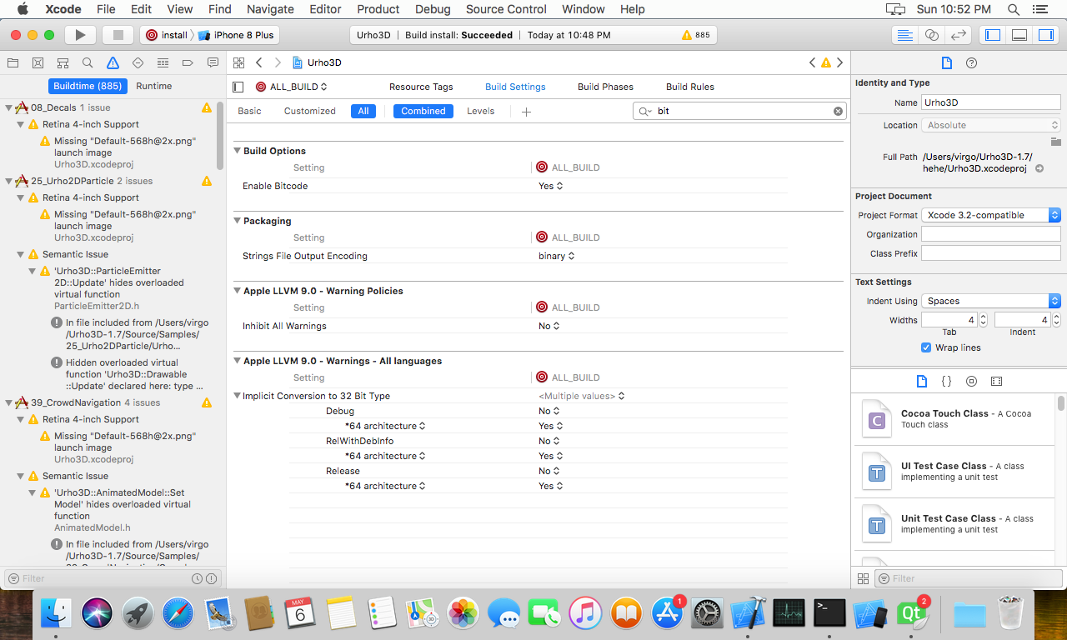Show the Quick Help inspector icon
1067x640 pixels.
point(971,62)
